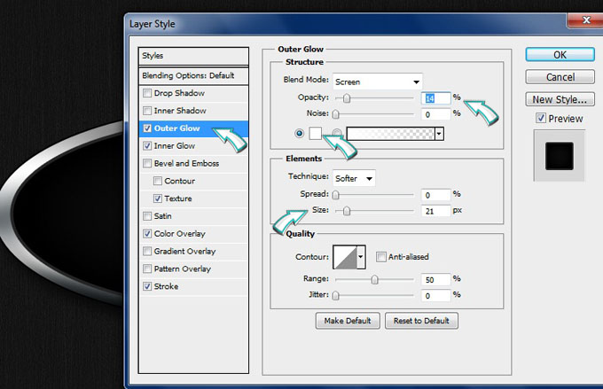Image resolution: width=603 pixels, height=389 pixels.
Task: Enable the Drop Shadow checkbox
Action: [x=147, y=93]
